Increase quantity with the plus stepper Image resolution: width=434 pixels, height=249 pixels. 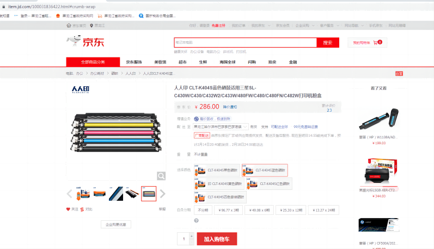click(191, 236)
